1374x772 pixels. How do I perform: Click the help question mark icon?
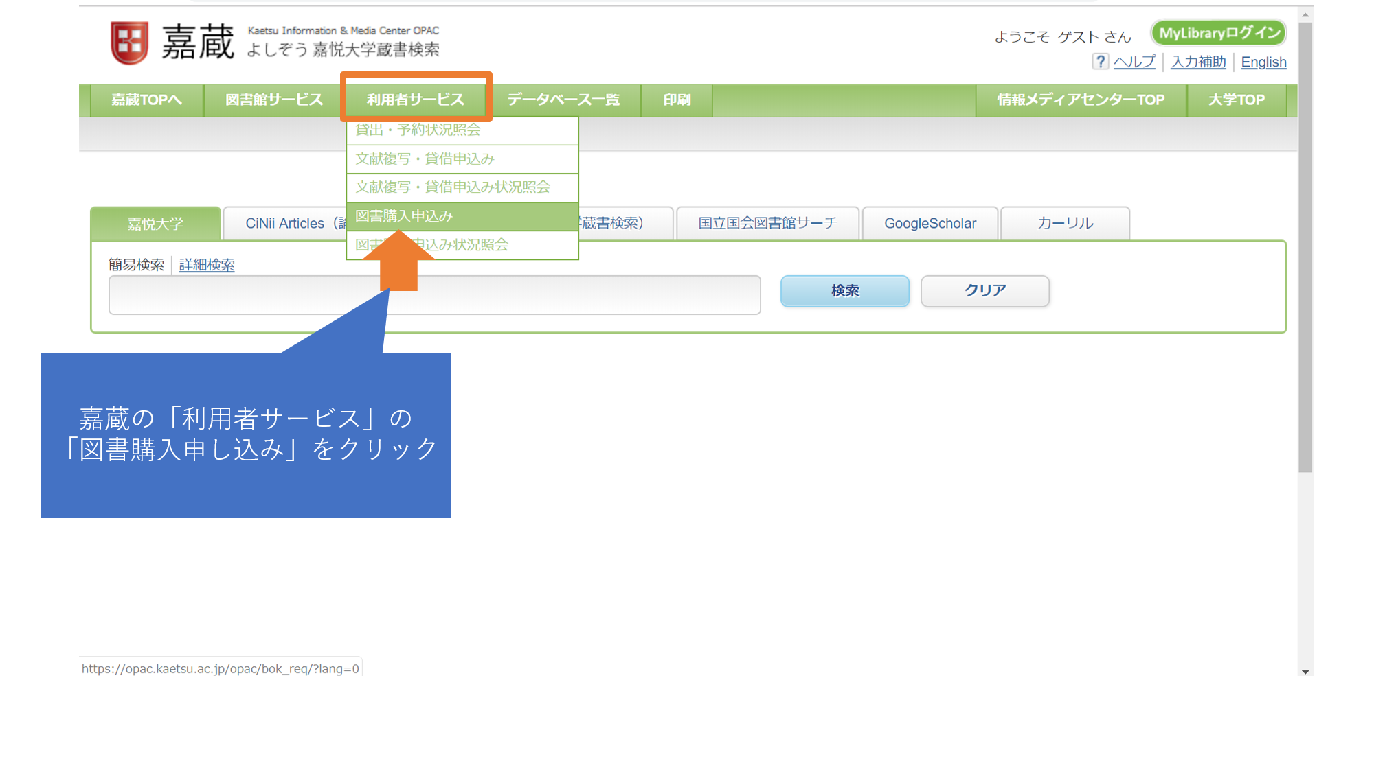point(1100,62)
